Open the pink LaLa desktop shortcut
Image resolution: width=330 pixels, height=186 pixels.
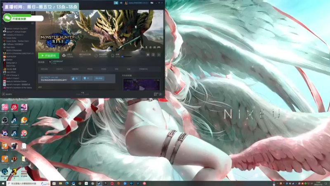(5, 107)
